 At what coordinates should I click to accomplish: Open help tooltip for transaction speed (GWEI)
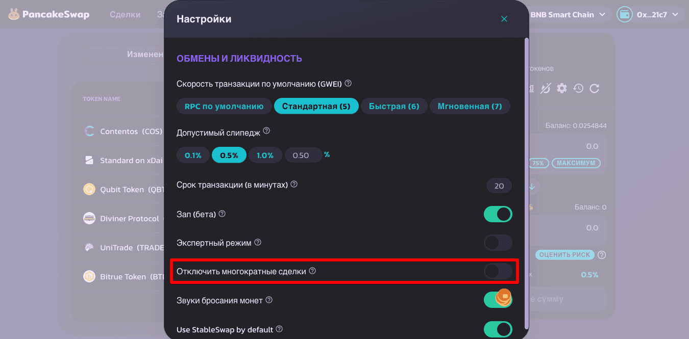coord(348,83)
